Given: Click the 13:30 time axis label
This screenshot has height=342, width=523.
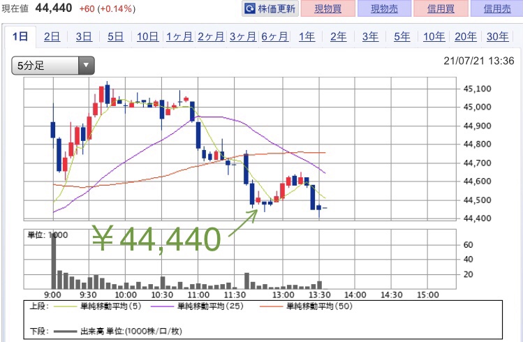Looking at the screenshot, I should (x=319, y=295).
